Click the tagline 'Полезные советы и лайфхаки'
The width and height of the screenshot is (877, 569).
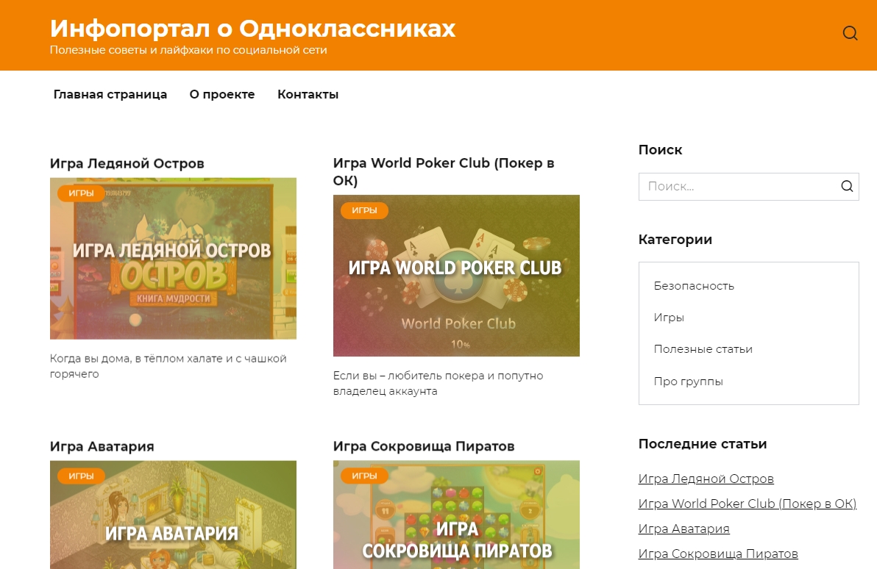click(x=188, y=50)
